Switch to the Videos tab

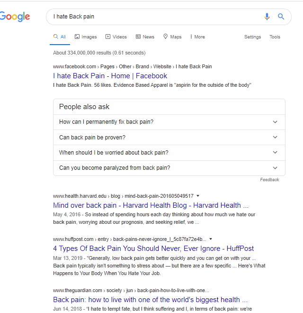coord(116,37)
